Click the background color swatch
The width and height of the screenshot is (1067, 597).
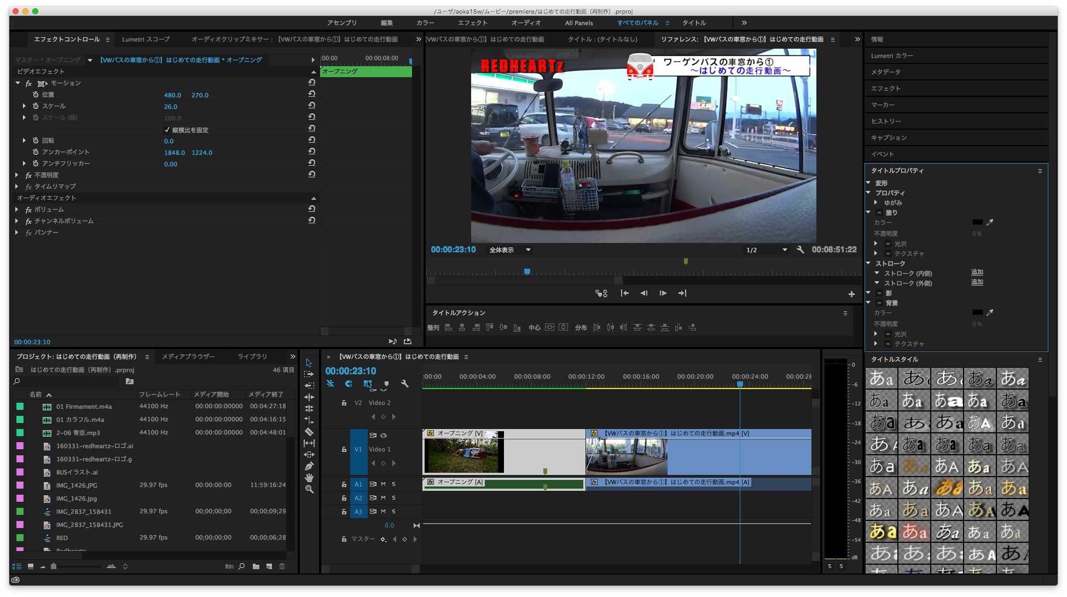click(x=977, y=312)
